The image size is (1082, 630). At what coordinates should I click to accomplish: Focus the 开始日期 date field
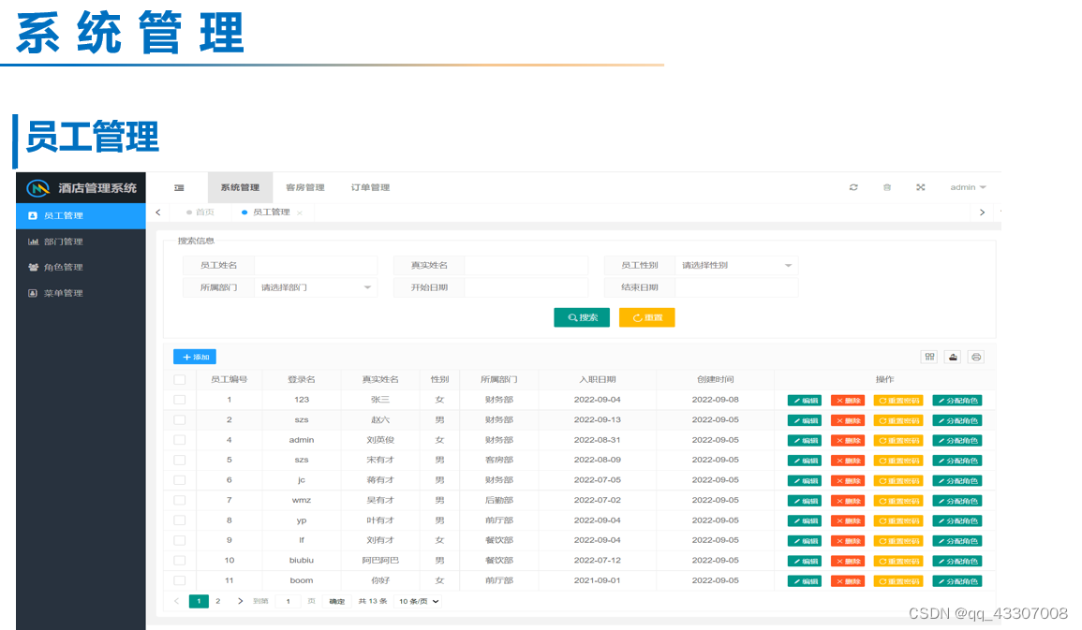[526, 287]
